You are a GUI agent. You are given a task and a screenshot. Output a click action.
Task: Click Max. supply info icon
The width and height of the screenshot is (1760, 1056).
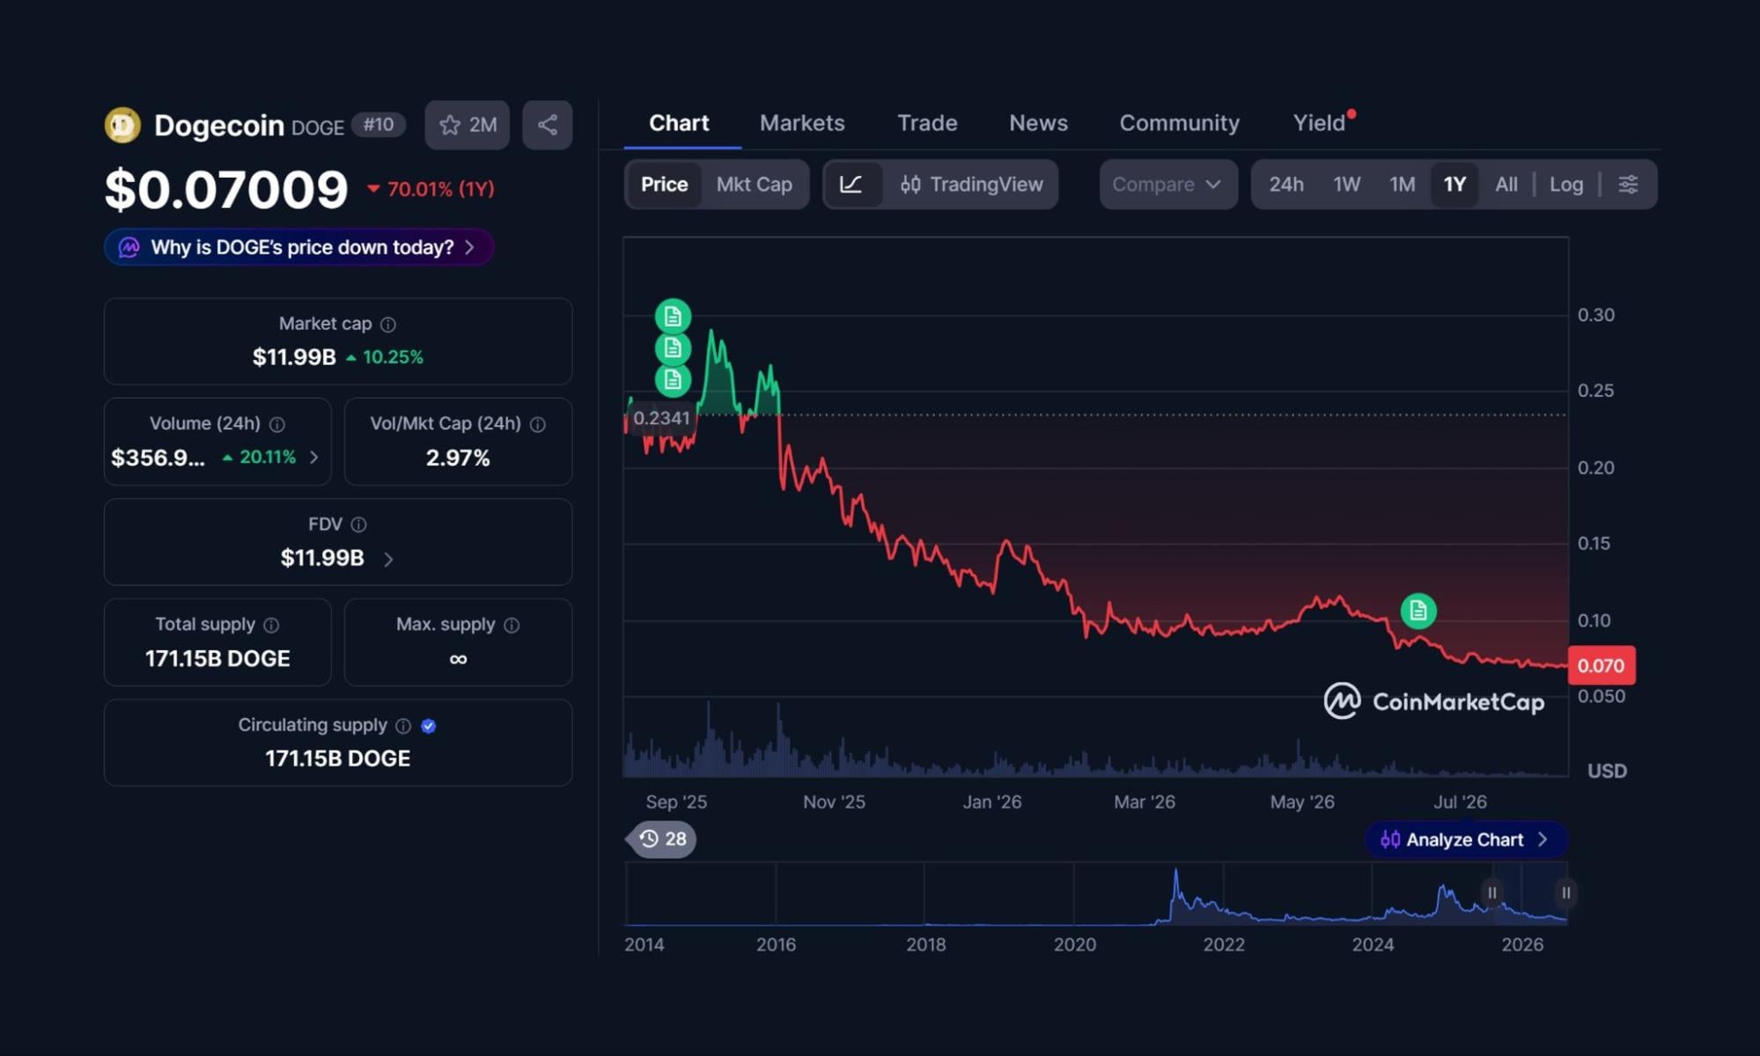point(512,625)
